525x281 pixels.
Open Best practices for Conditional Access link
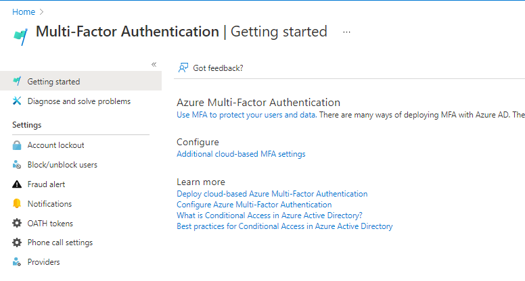[x=284, y=226]
